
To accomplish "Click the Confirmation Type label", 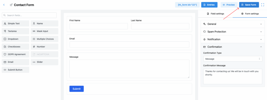I will (x=212, y=53).
